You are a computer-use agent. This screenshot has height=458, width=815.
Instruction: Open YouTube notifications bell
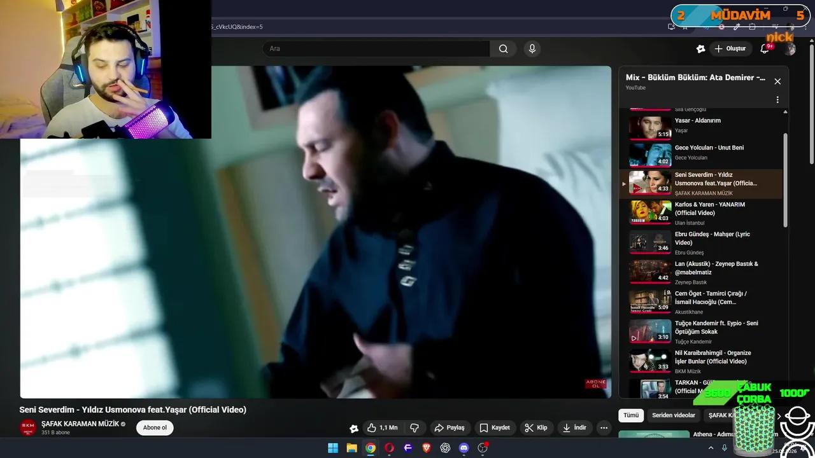(765, 49)
